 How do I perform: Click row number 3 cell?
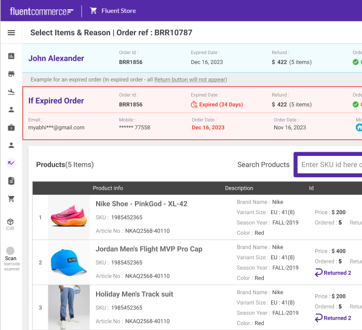click(41, 308)
